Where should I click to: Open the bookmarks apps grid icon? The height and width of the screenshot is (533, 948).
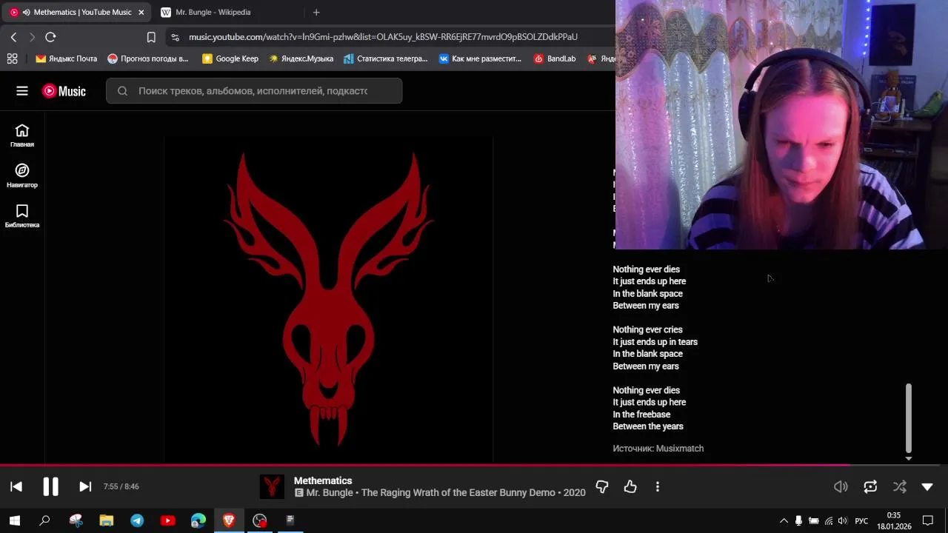[x=12, y=58]
